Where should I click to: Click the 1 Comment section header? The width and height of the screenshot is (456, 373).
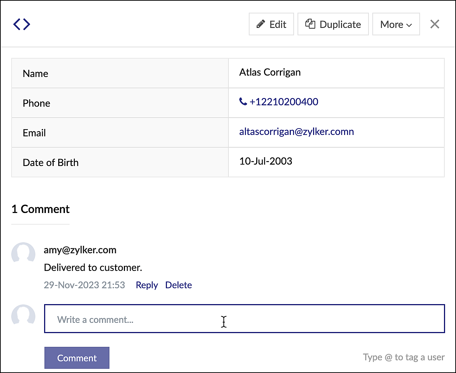[40, 209]
